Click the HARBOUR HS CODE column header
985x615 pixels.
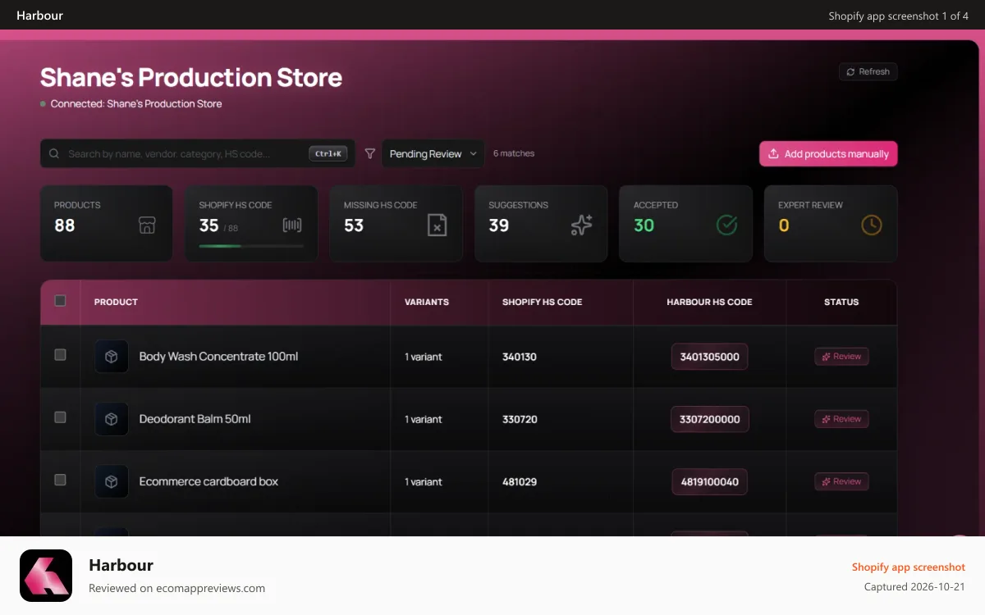pyautogui.click(x=709, y=302)
